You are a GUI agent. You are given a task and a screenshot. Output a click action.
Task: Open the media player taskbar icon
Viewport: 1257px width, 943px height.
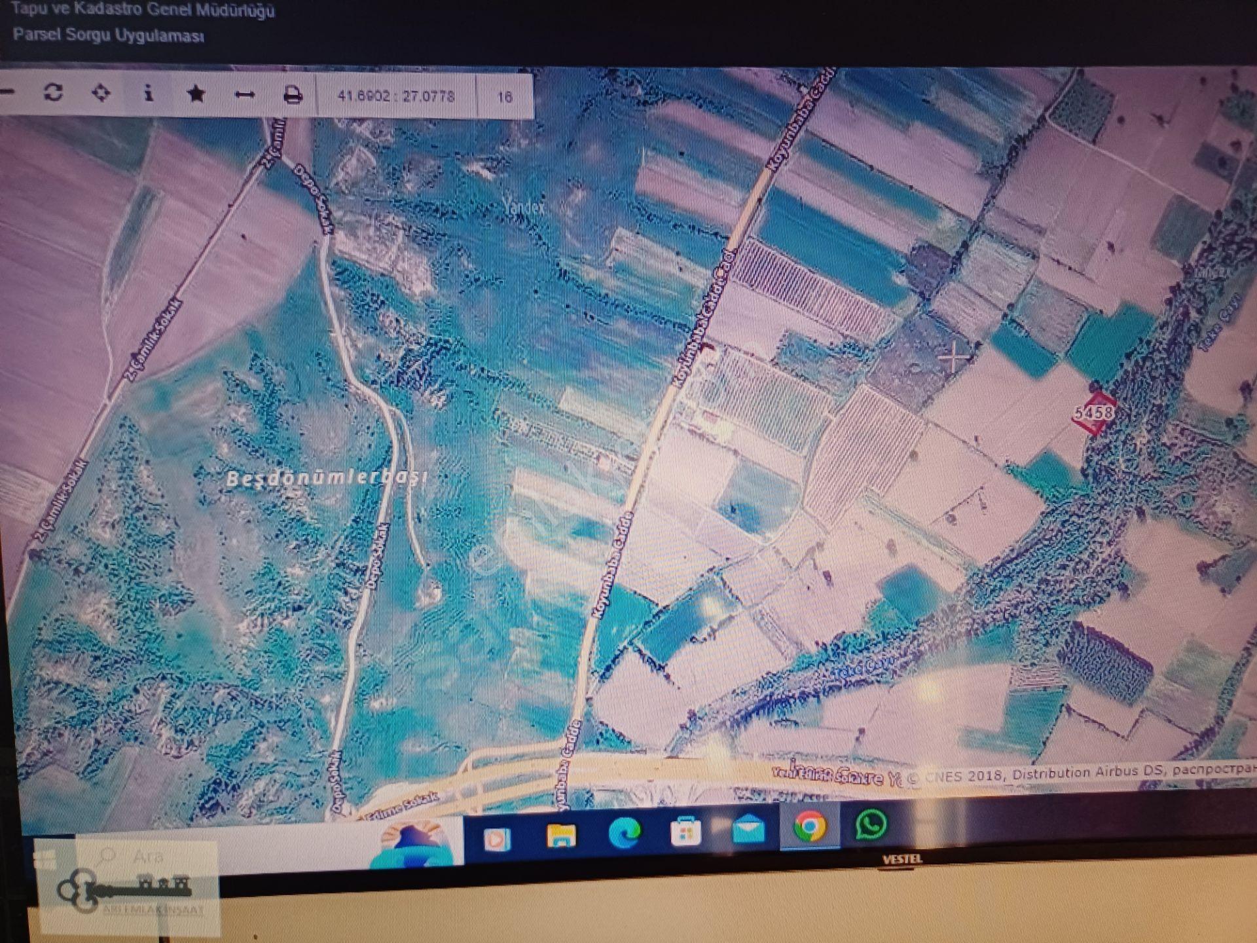pos(497,839)
